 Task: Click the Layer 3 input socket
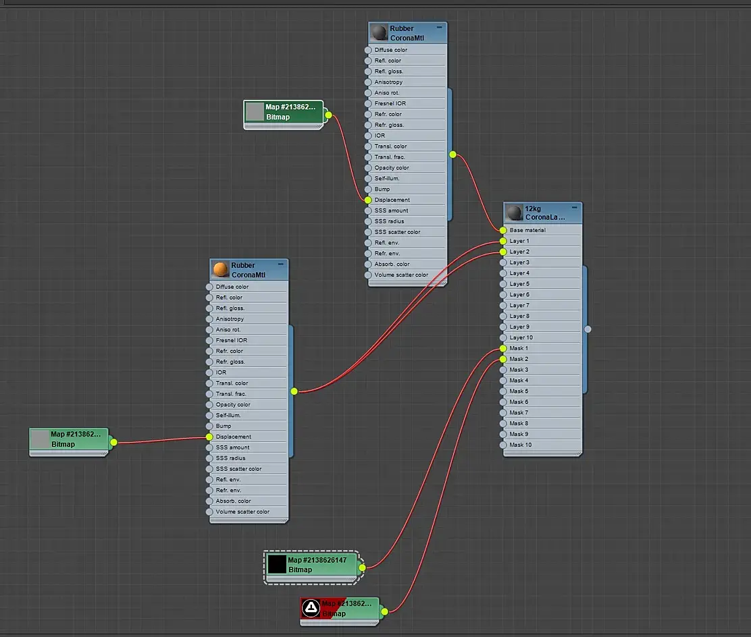(x=503, y=262)
